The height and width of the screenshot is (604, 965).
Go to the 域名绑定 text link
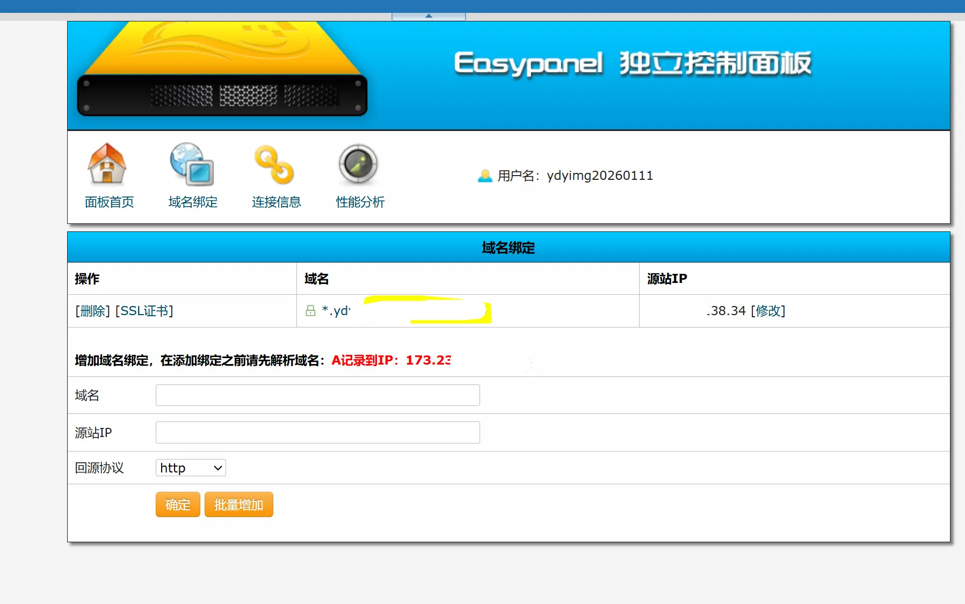pos(193,202)
